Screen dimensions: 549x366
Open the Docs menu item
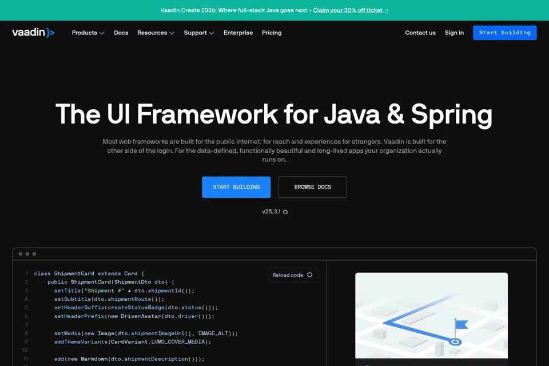click(x=121, y=33)
